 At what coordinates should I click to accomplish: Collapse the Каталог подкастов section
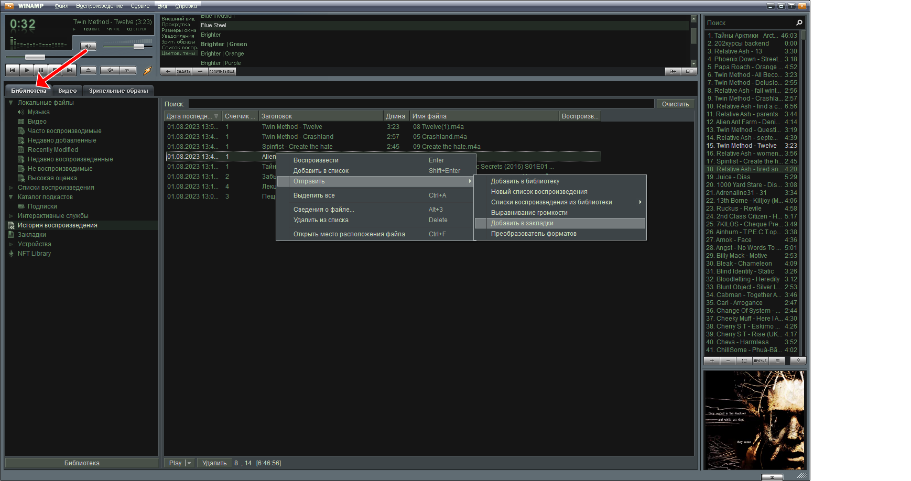pyautogui.click(x=10, y=196)
